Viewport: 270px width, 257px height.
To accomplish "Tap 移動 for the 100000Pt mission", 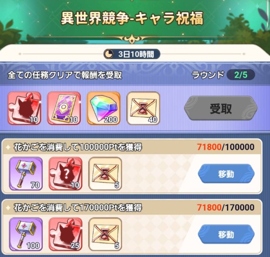I will [x=226, y=174].
